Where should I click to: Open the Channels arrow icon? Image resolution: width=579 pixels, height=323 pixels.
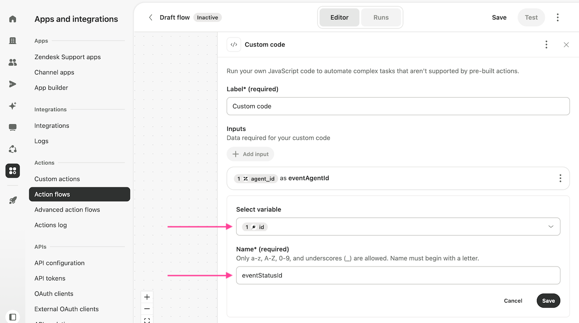[13, 84]
